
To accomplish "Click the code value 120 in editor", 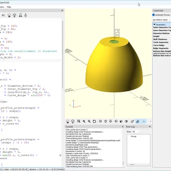I will point(13,26).
